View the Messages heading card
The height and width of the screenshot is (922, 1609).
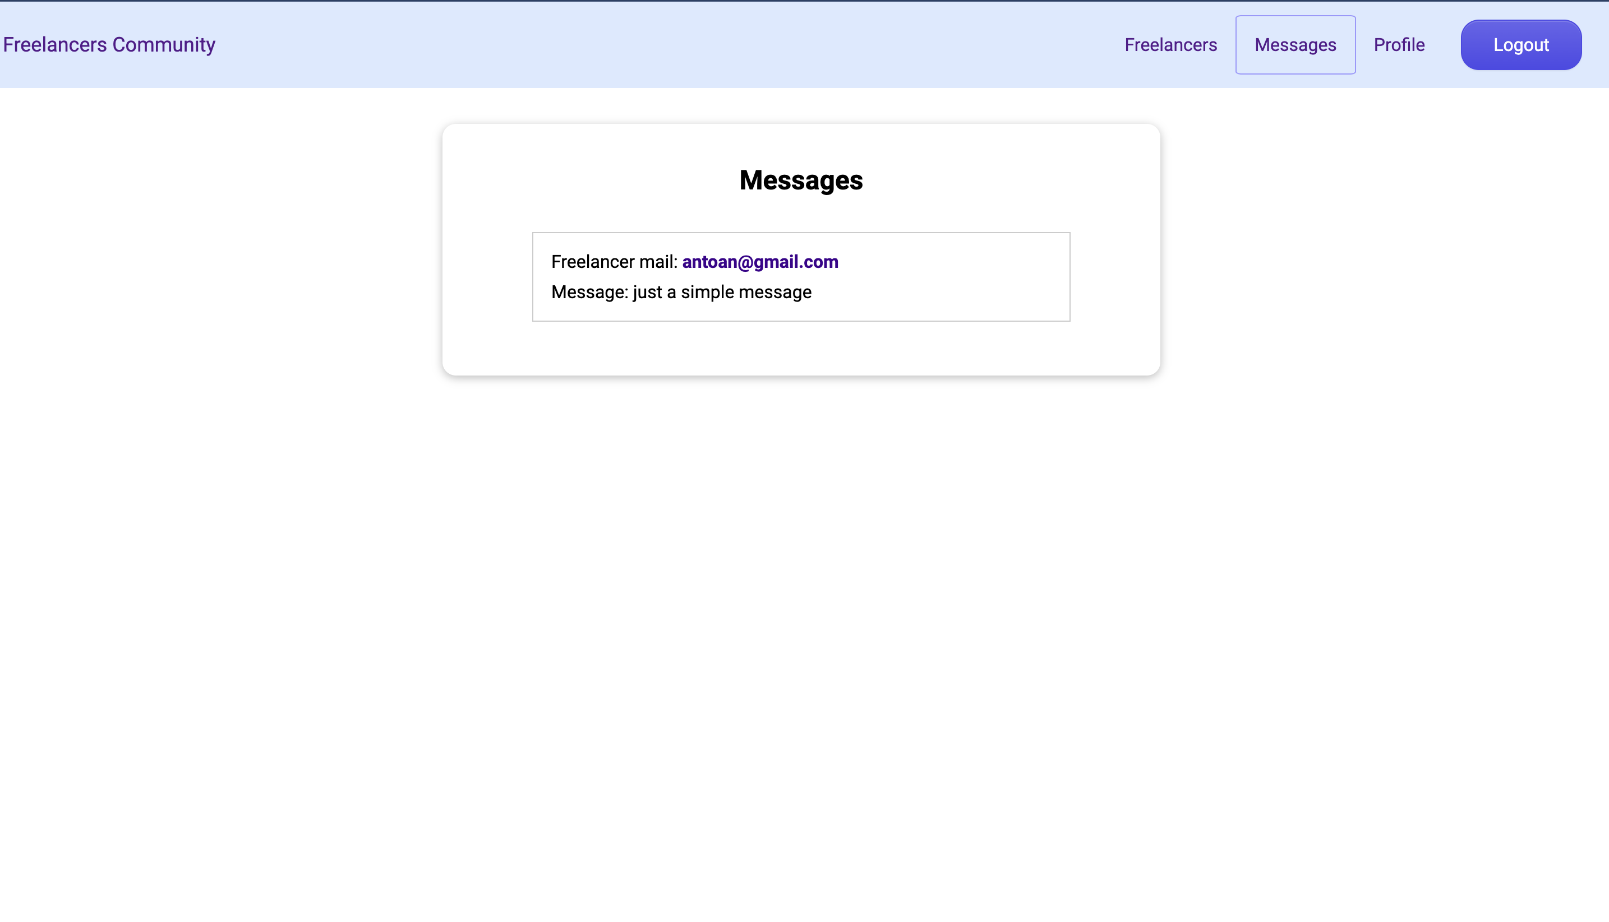point(801,180)
